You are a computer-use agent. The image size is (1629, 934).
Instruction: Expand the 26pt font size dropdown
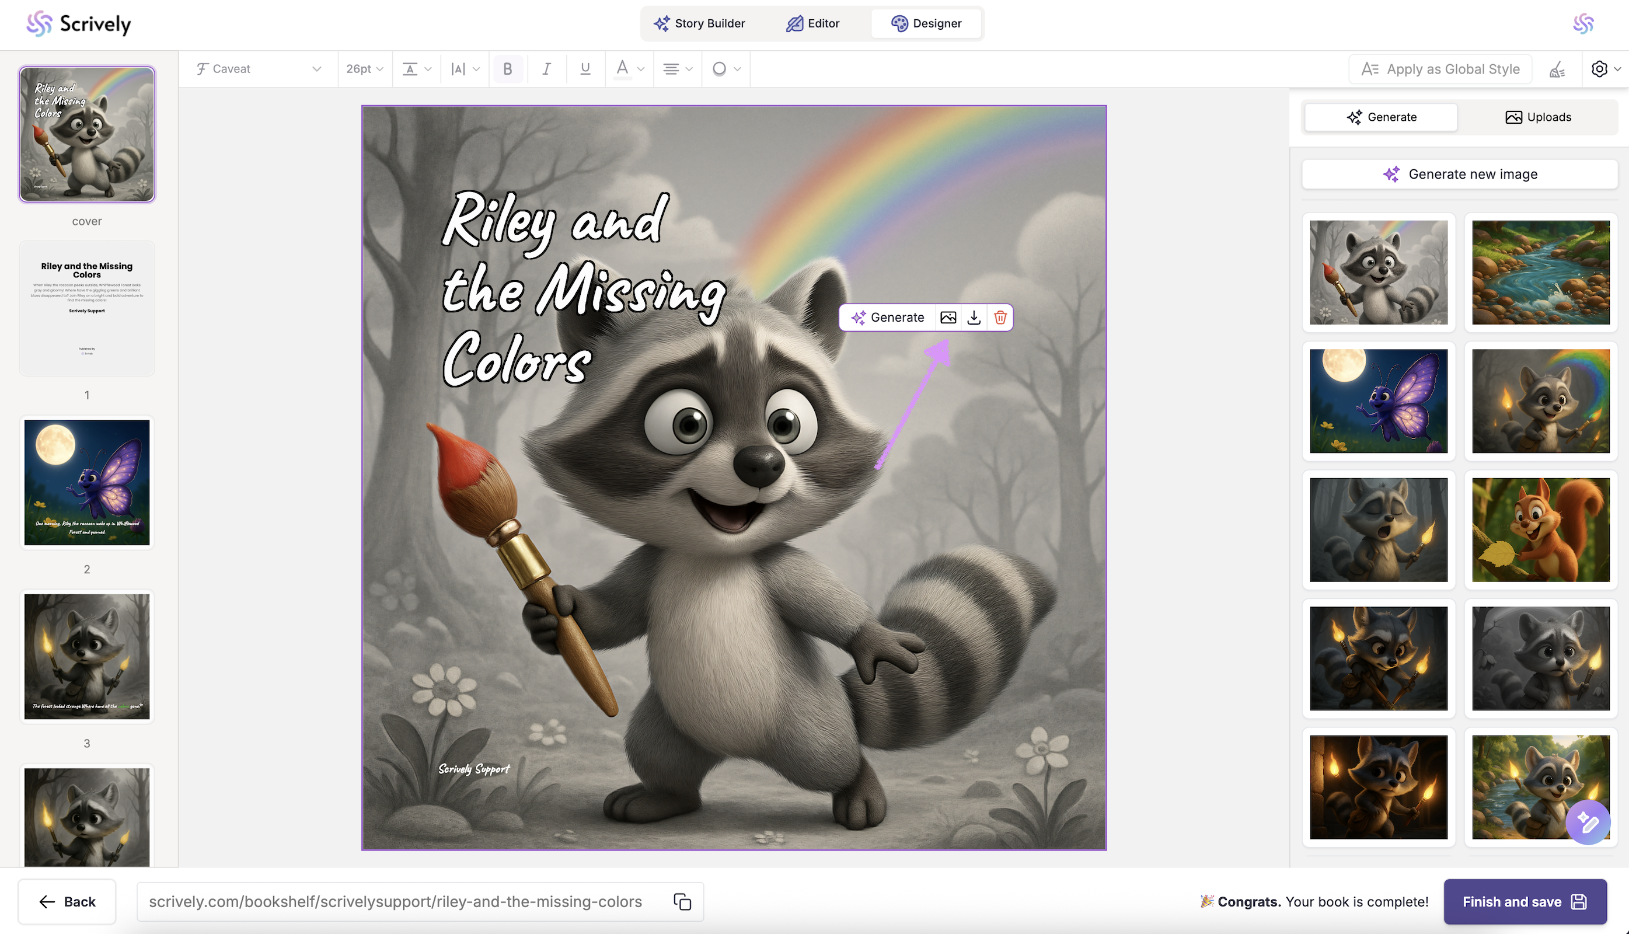(x=364, y=69)
